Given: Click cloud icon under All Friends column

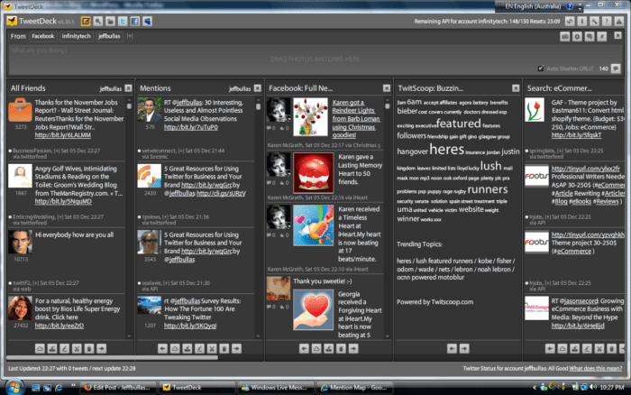Looking at the screenshot, I should point(40,348).
